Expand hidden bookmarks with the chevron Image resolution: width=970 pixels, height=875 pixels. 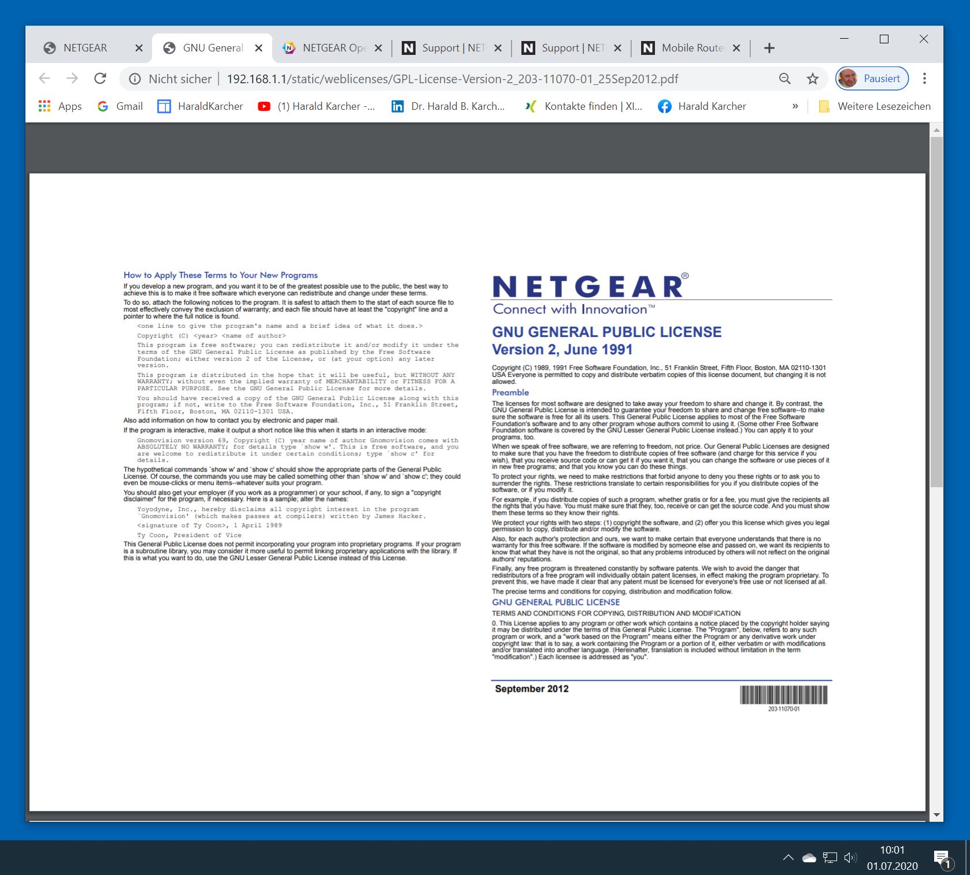[x=795, y=106]
